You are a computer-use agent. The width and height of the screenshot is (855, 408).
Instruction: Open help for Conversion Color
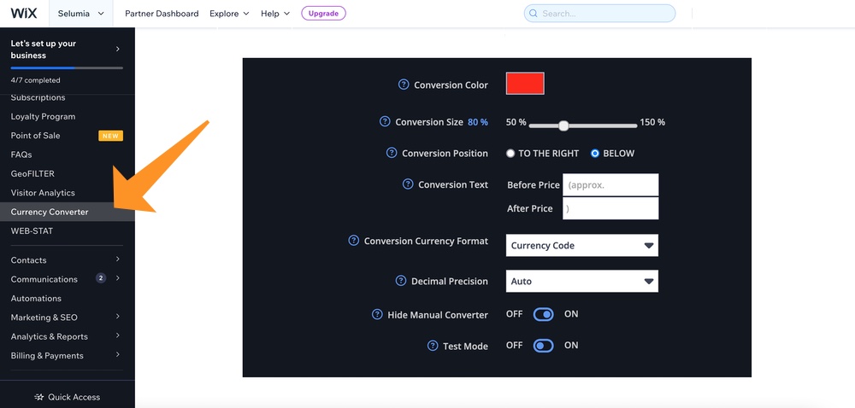click(x=404, y=85)
